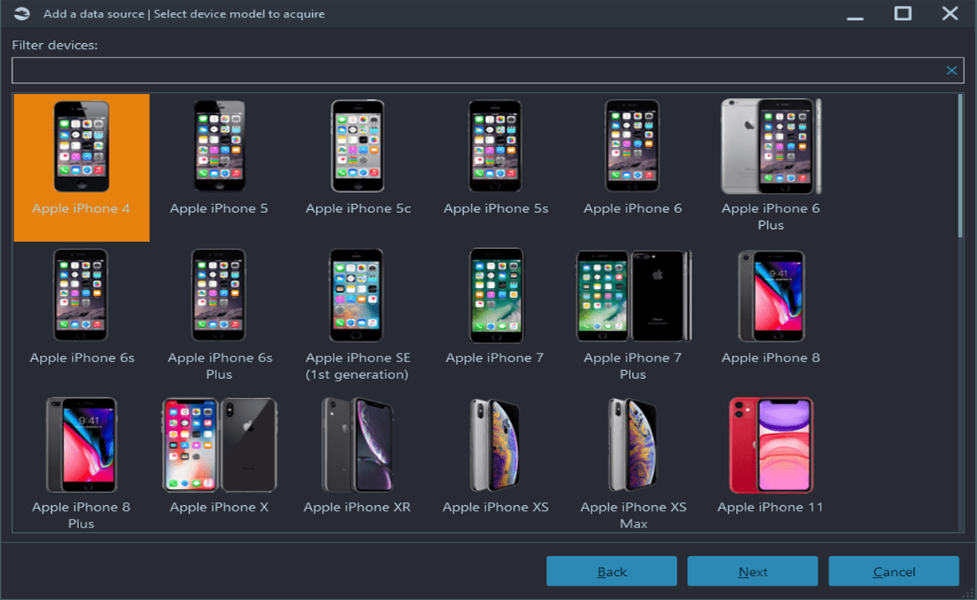The width and height of the screenshot is (977, 600).
Task: Proceed with the Next button
Action: [753, 571]
